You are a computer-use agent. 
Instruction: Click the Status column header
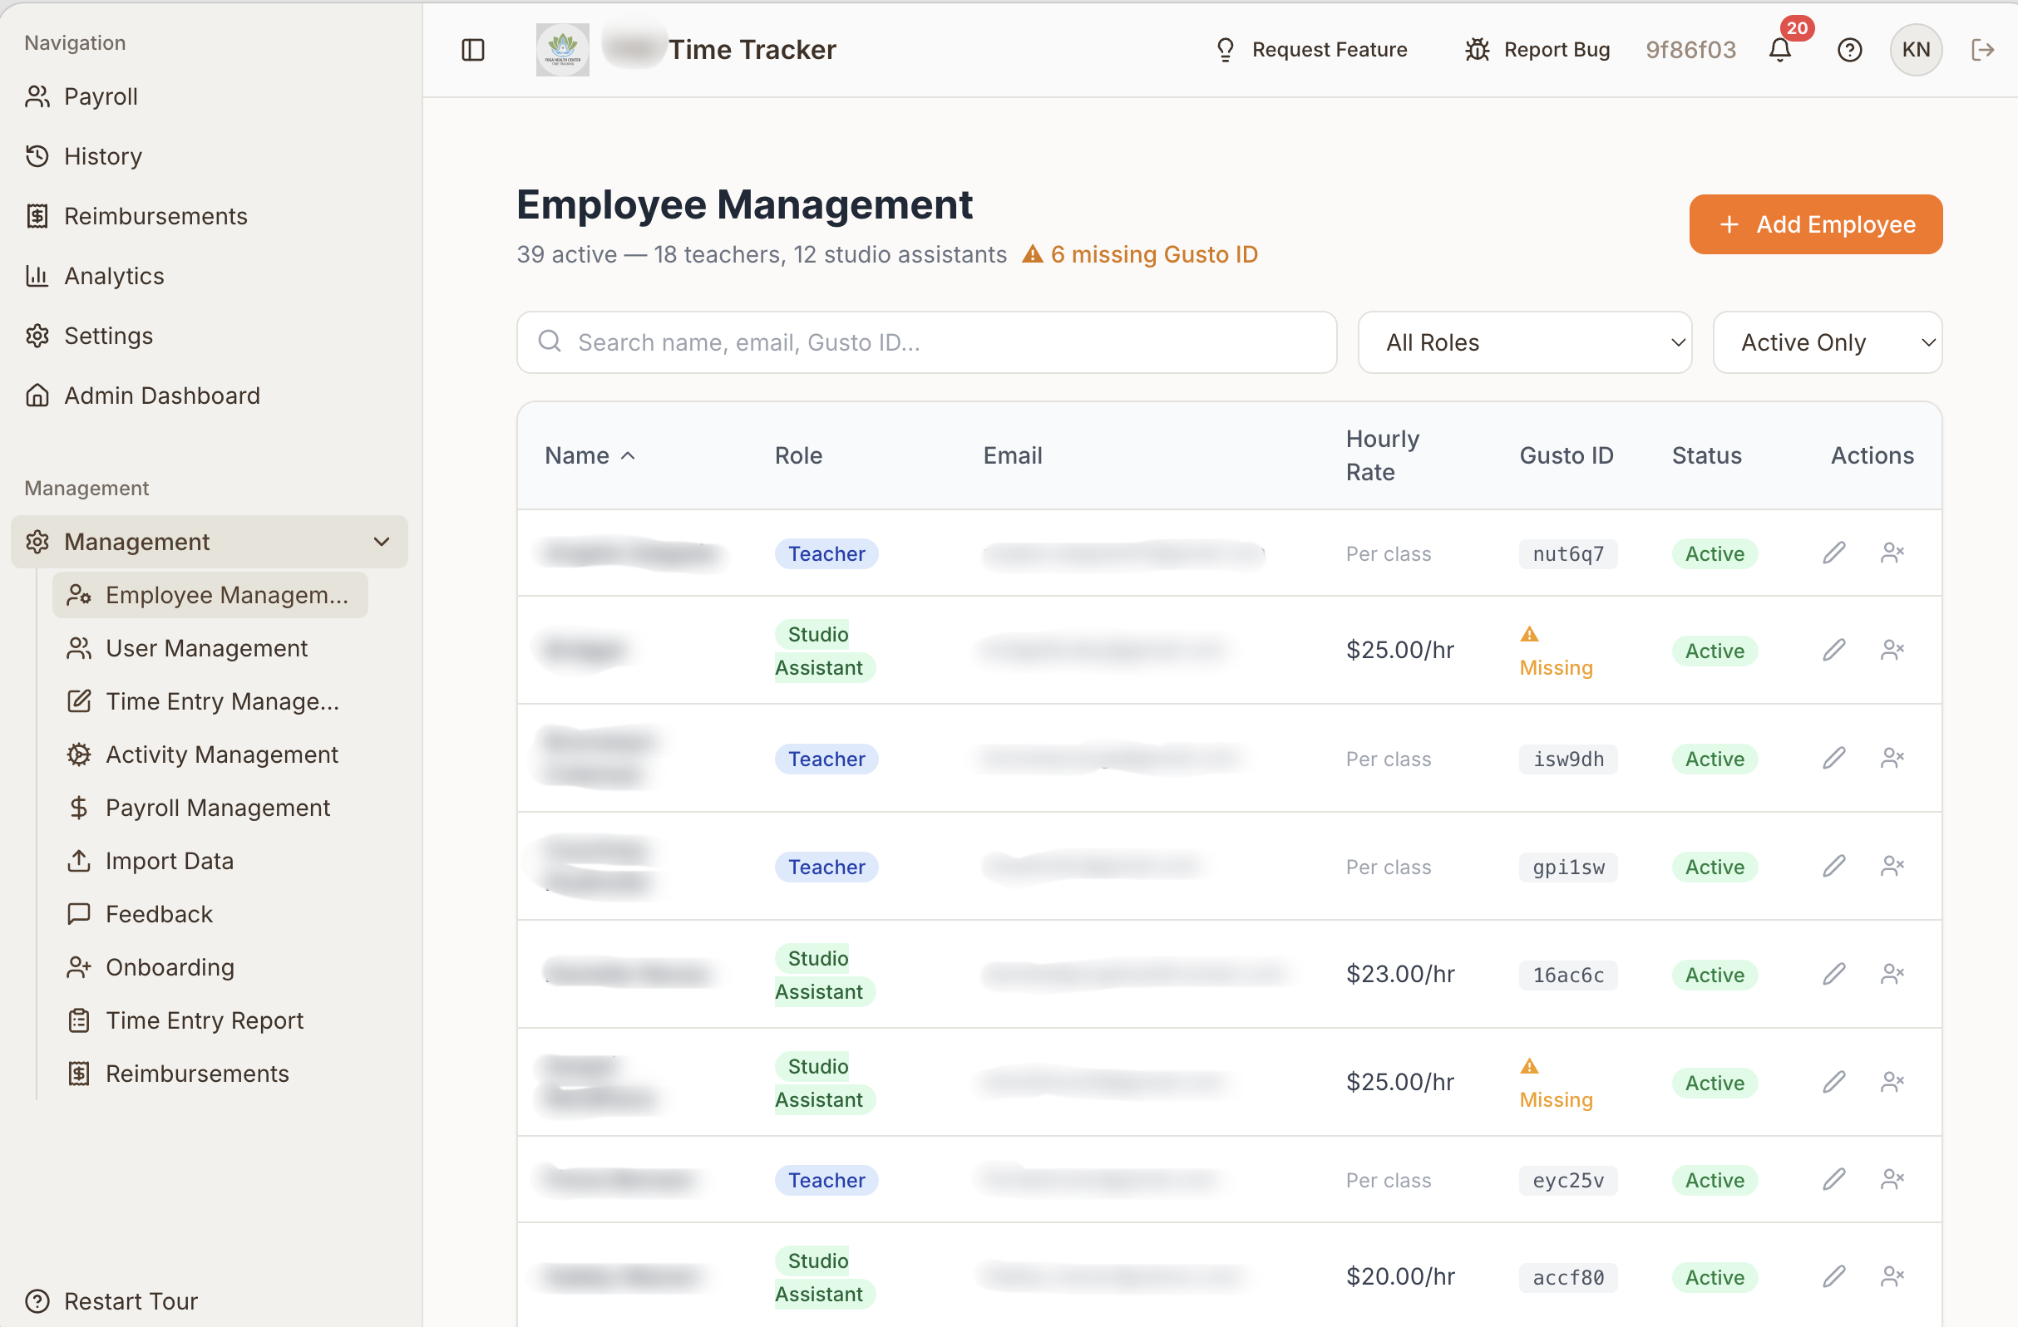pyautogui.click(x=1706, y=455)
